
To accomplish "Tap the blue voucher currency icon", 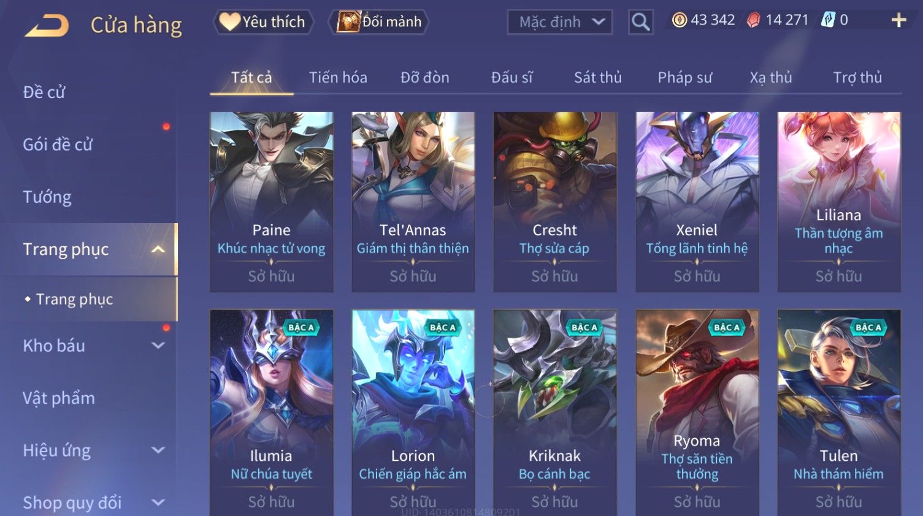I will pos(829,20).
